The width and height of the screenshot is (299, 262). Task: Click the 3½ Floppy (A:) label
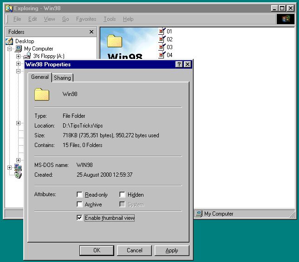49,56
